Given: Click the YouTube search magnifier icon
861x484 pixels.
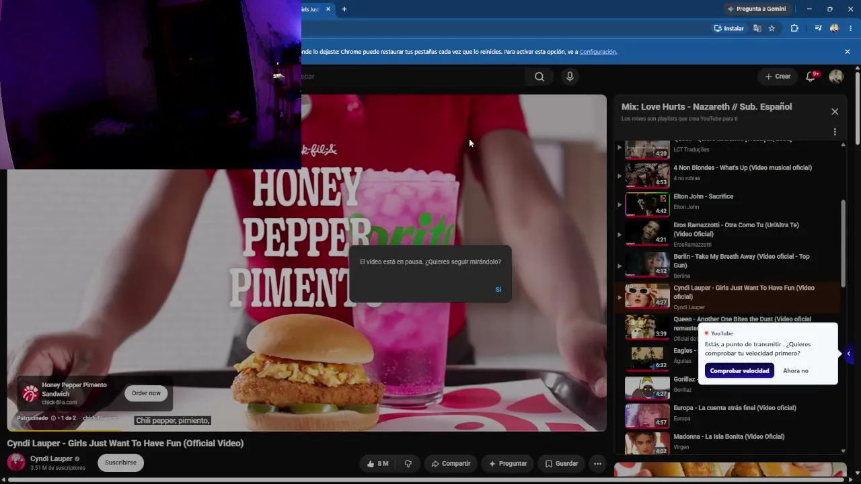Looking at the screenshot, I should (x=539, y=77).
